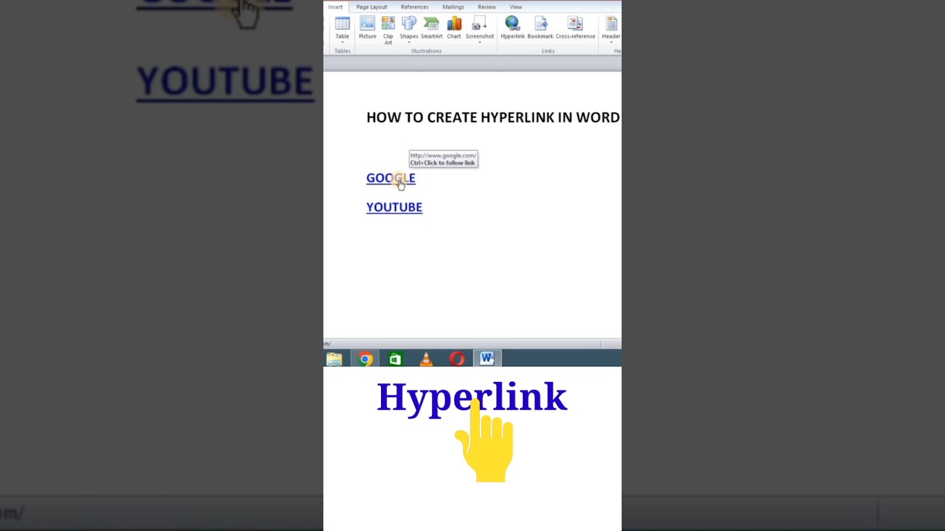This screenshot has height=531, width=945.
Task: Open the Header dropdown in the ribbon
Action: point(611,28)
